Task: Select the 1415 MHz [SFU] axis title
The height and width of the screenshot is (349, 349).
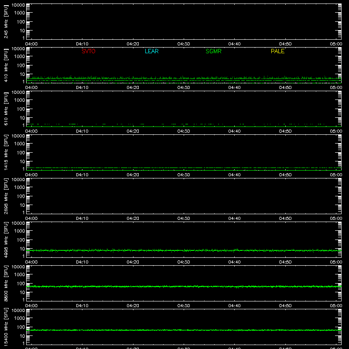Action: [x=6, y=152]
